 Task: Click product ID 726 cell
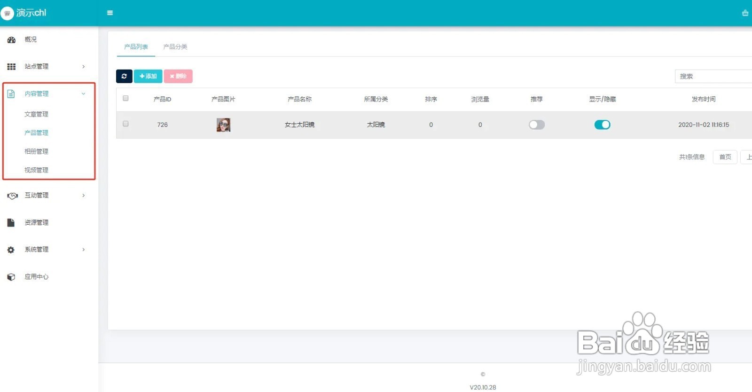pos(163,125)
